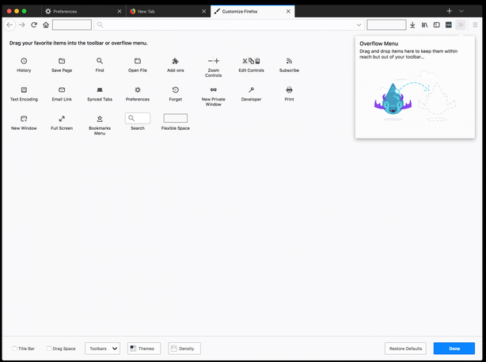The width and height of the screenshot is (486, 362).
Task: Select the Preferences gear item in palette
Action: pos(138,90)
